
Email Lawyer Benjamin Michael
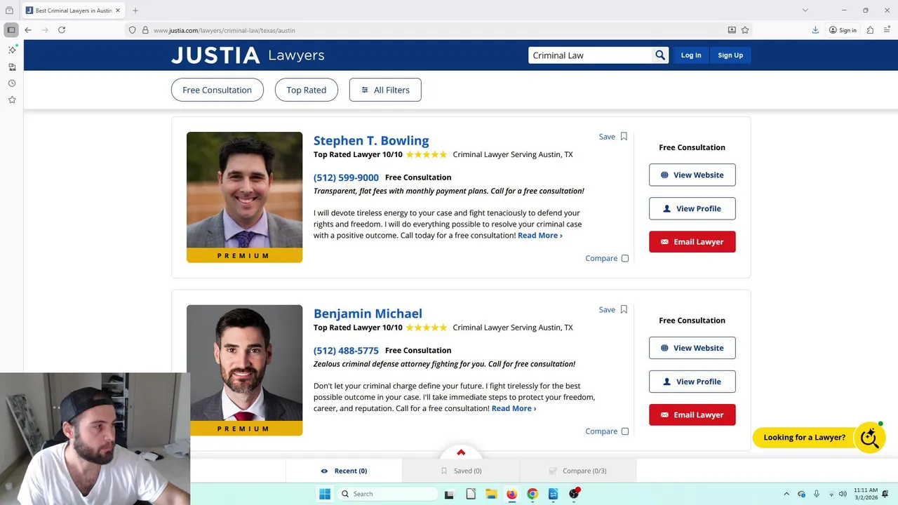[692, 415]
